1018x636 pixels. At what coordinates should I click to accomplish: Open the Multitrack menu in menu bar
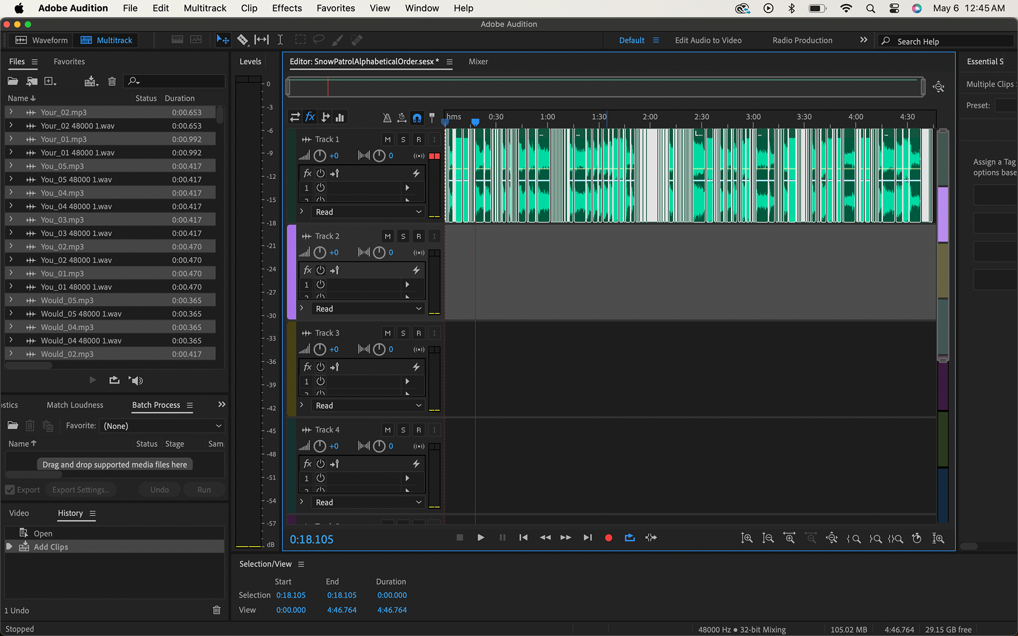pos(205,8)
